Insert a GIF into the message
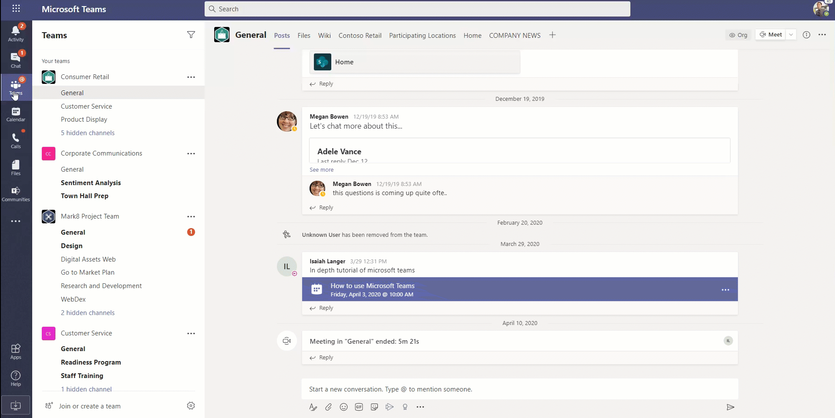The image size is (835, 418). (359, 407)
